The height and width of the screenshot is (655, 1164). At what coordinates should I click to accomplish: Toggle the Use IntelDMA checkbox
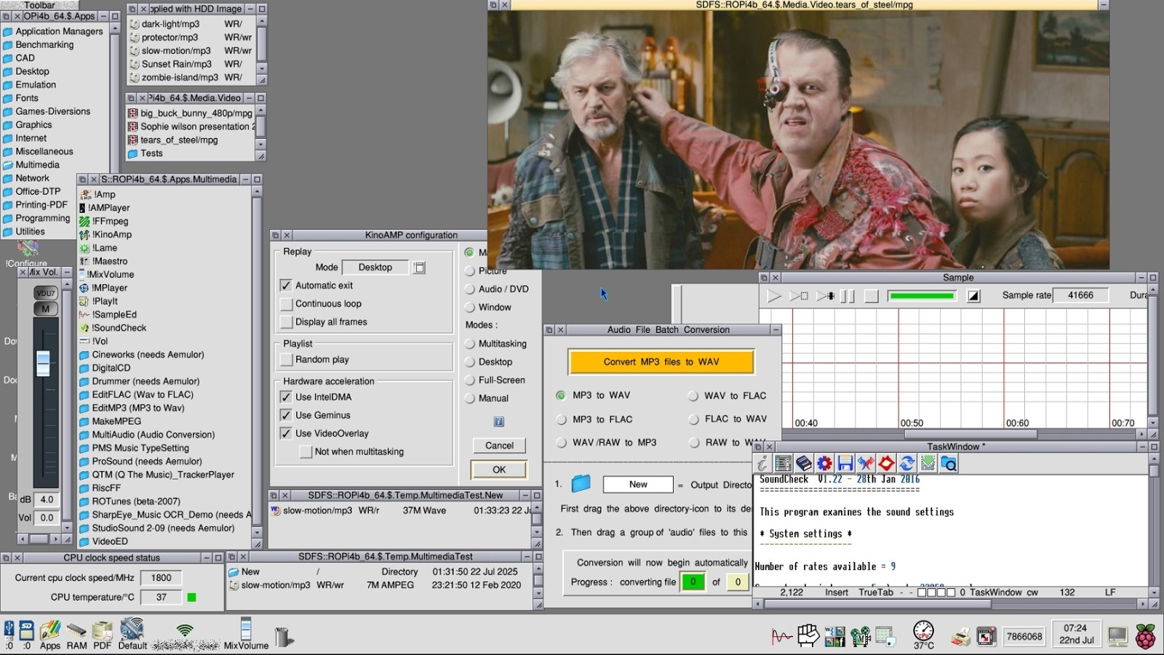[x=286, y=397]
